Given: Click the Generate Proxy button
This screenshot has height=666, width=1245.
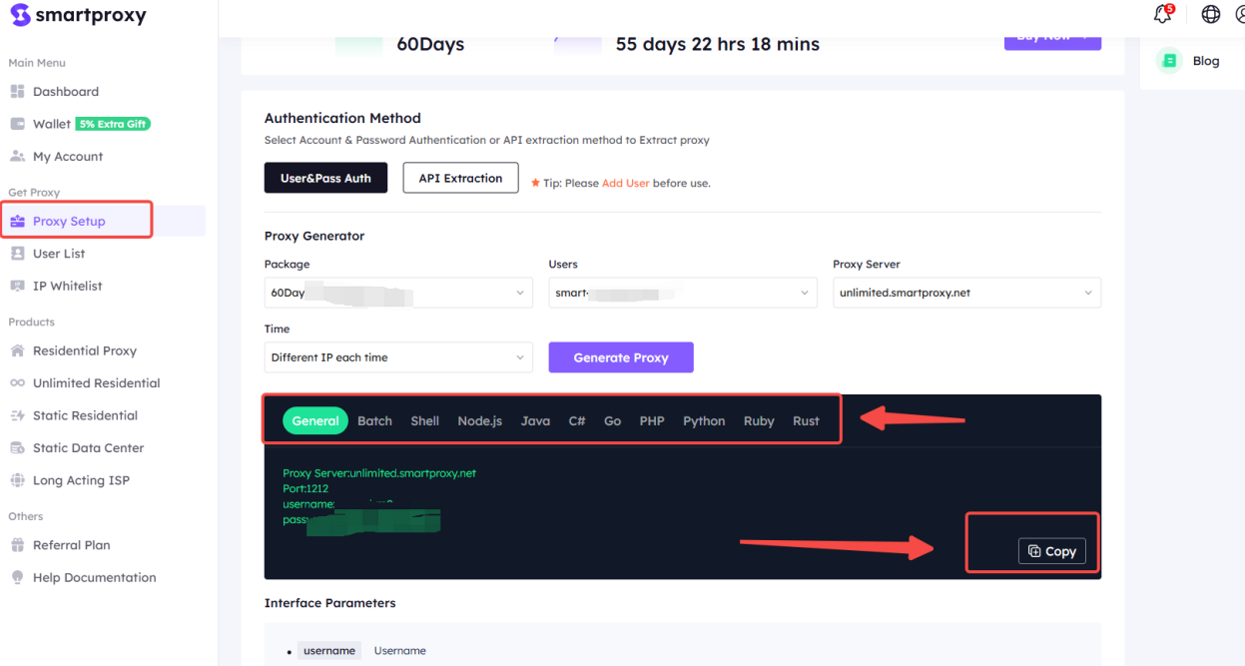Looking at the screenshot, I should [621, 357].
